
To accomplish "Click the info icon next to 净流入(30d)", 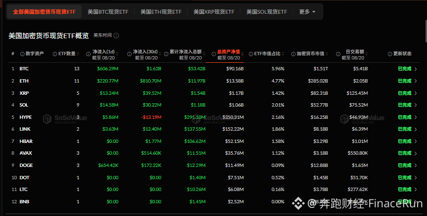I will pyautogui.click(x=129, y=54).
